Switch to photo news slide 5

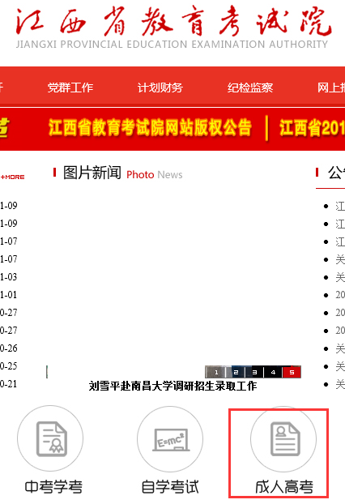coord(292,372)
